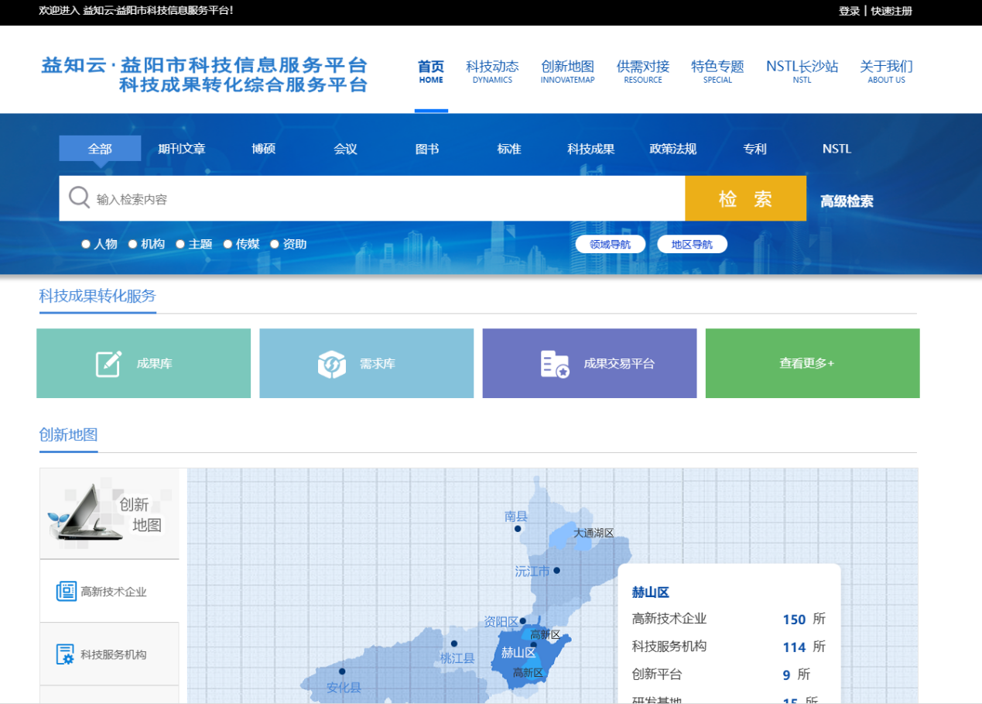Open the 科技动态 menu item
982x704 pixels.
coord(492,71)
